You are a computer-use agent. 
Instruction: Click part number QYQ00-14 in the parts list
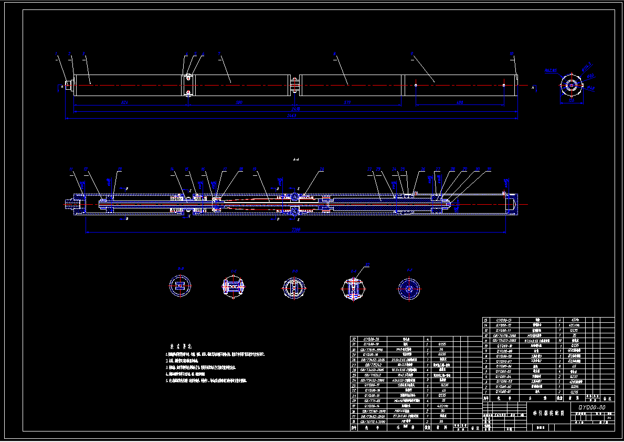coord(371,406)
